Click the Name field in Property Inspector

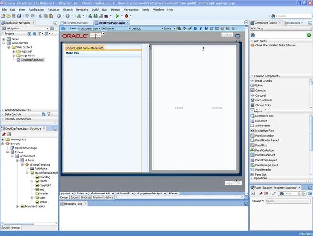point(288,201)
